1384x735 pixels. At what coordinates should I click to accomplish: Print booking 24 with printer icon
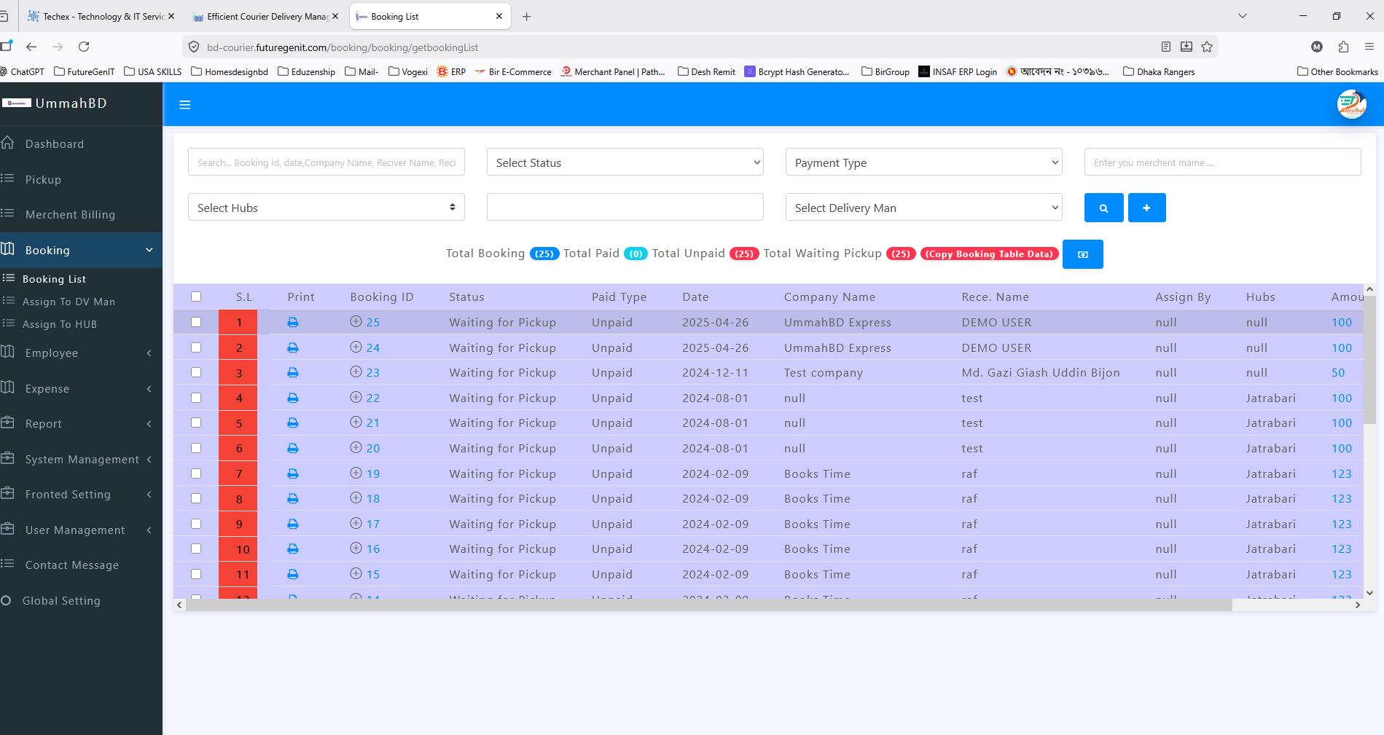click(293, 347)
